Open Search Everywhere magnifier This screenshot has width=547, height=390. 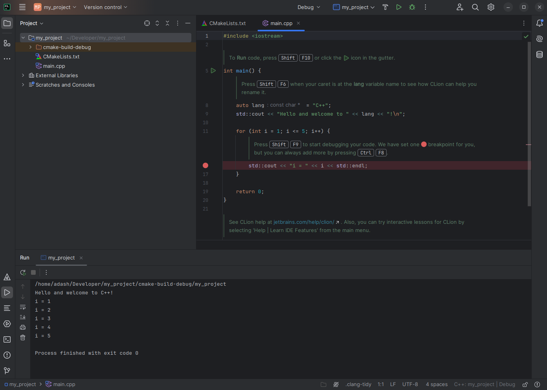tap(475, 7)
